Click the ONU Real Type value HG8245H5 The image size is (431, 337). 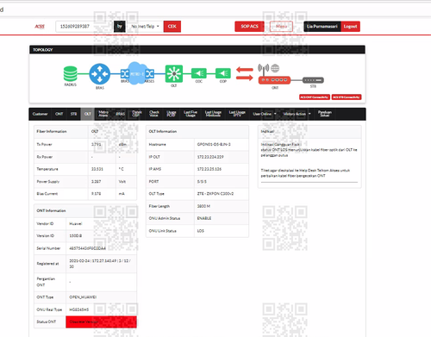click(79, 309)
